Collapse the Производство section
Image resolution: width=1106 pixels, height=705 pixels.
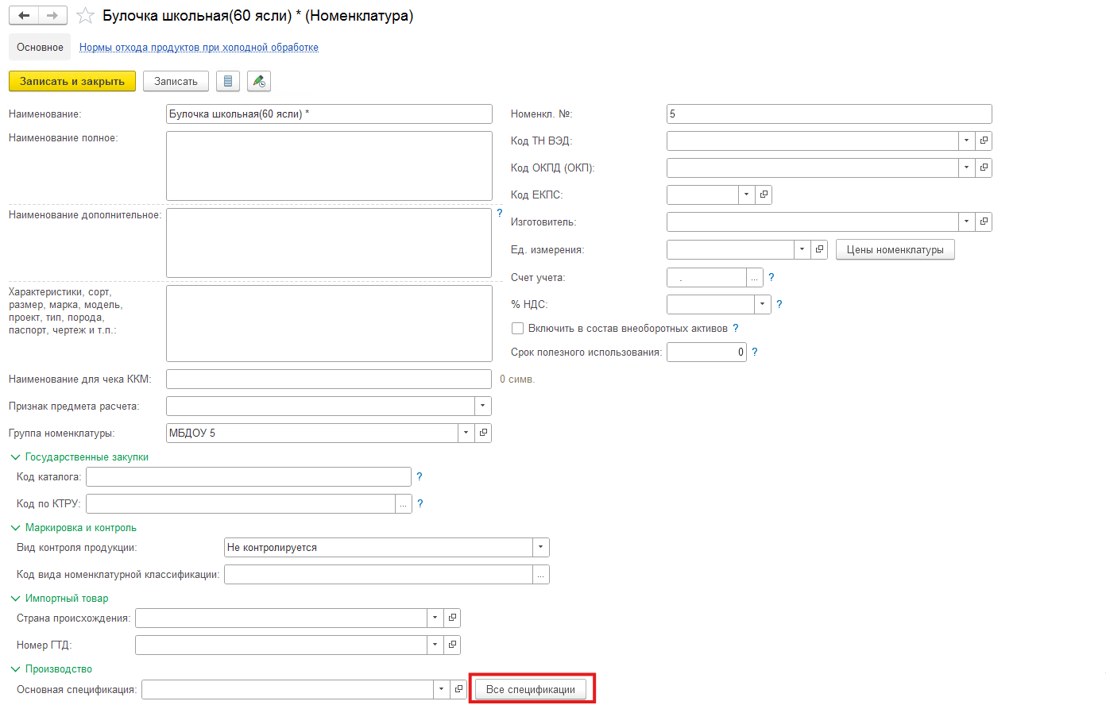15,669
